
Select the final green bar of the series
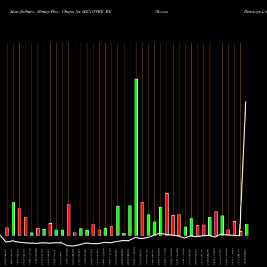[247, 230]
